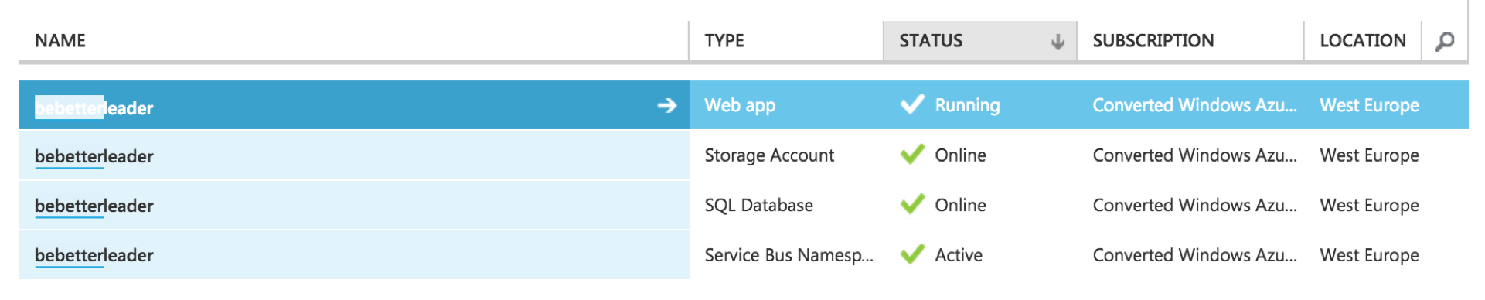Image resolution: width=1485 pixels, height=300 pixels.
Task: Click the green checkmark for Service Bus
Action: (912, 254)
